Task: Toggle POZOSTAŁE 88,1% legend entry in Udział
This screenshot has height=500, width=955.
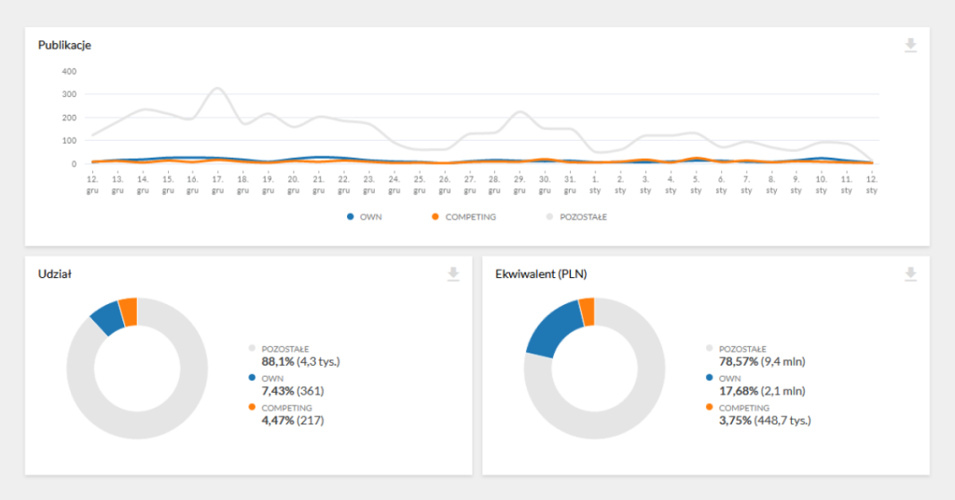Action: click(294, 355)
